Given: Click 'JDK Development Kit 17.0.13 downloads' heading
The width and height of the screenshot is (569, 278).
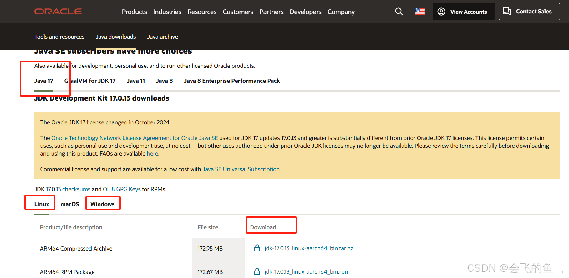Looking at the screenshot, I should point(102,98).
